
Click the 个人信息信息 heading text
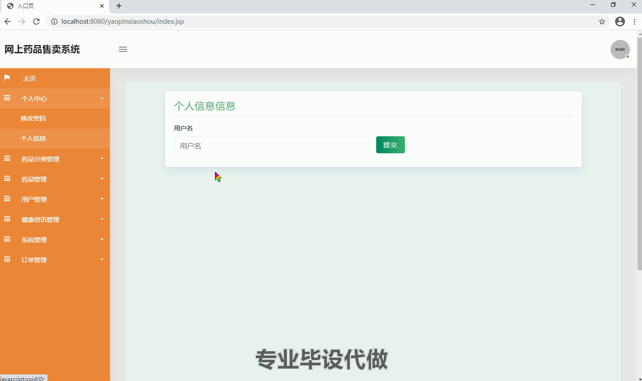tap(205, 106)
